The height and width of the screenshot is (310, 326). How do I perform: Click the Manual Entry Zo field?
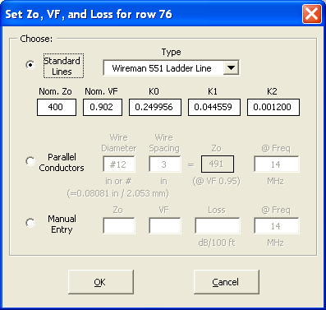[x=119, y=226]
